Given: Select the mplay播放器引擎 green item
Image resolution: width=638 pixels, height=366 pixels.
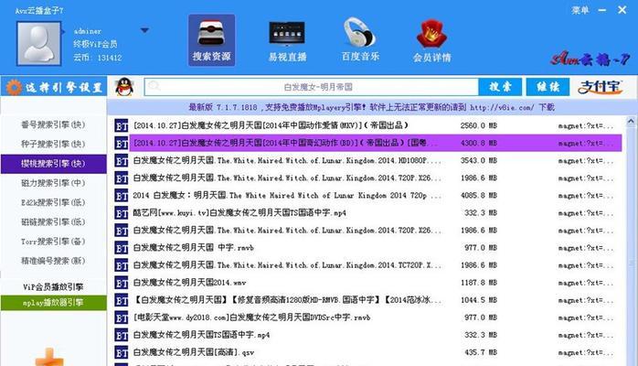Looking at the screenshot, I should coord(53,303).
